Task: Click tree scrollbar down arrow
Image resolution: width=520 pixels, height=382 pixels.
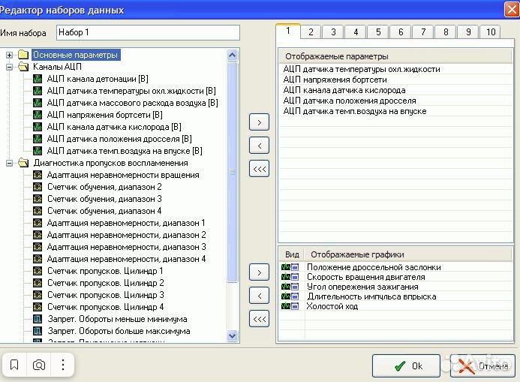Action: (233, 335)
